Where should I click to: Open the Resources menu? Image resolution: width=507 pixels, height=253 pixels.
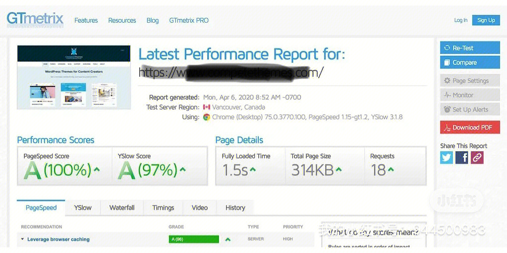pyautogui.click(x=122, y=20)
